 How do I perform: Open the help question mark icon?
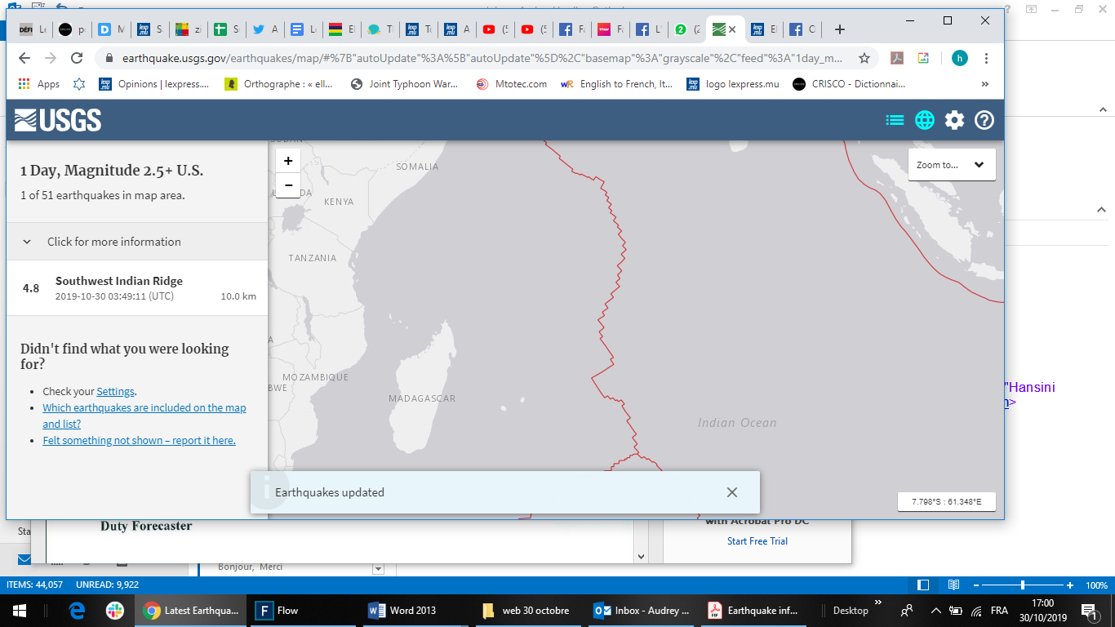[x=984, y=120]
